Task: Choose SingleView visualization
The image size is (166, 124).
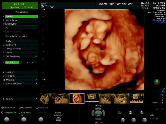Action: (22, 24)
